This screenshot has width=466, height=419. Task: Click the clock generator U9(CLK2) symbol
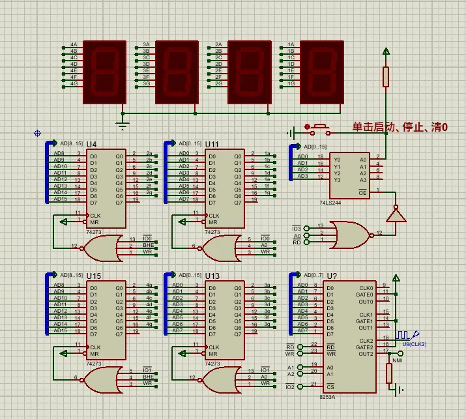point(408,335)
